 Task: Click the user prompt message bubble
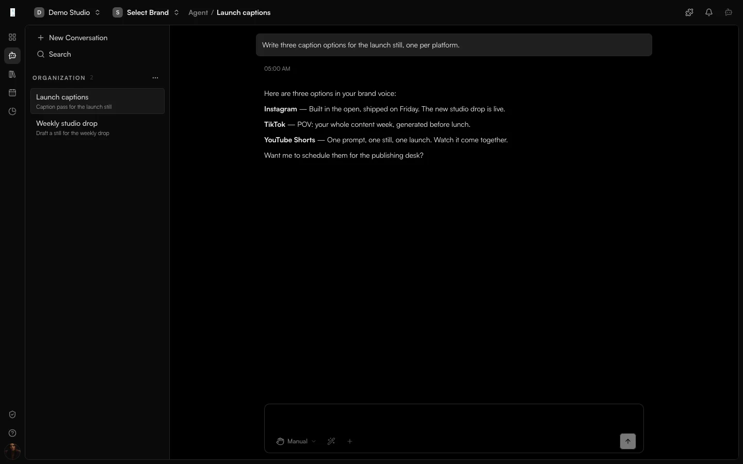(454, 45)
